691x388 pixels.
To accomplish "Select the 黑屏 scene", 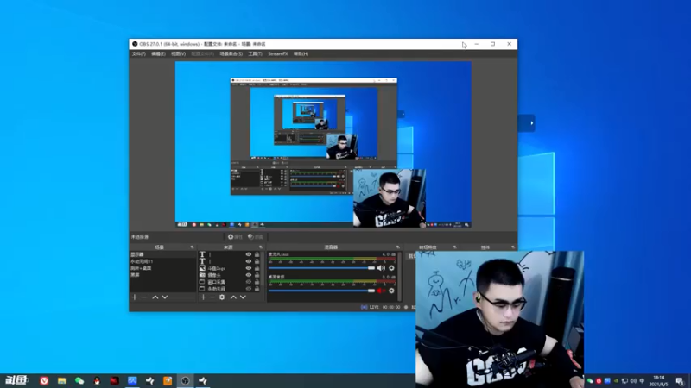I will [162, 274].
